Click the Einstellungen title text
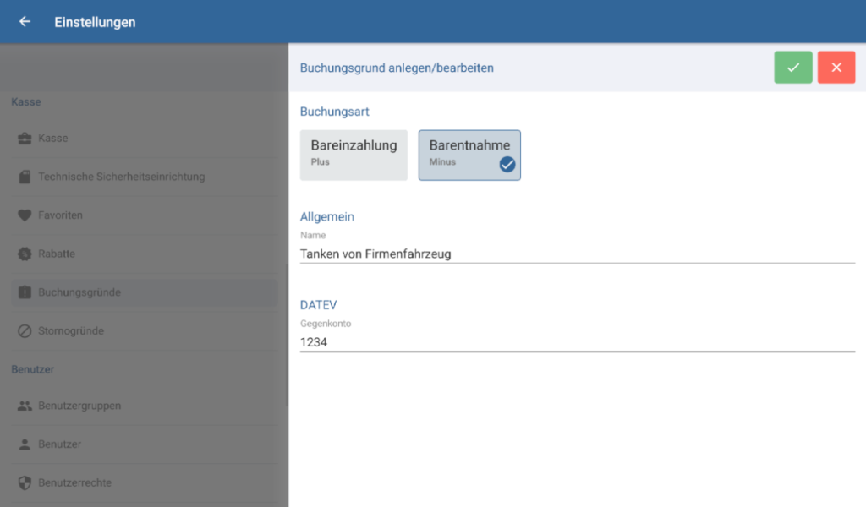This screenshot has width=866, height=507. (94, 22)
